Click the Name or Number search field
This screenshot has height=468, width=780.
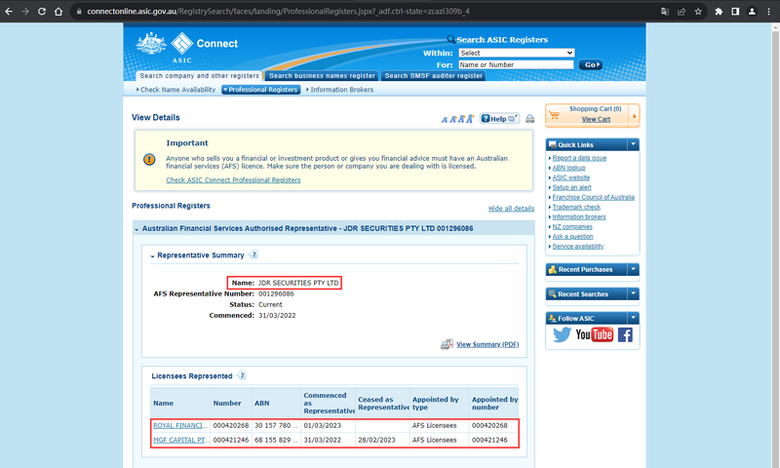click(516, 64)
